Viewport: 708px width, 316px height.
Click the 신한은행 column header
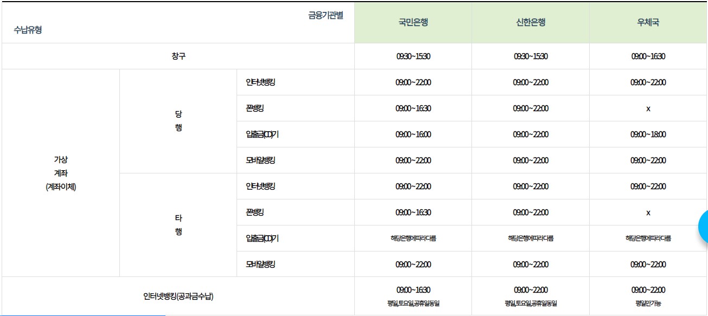(530, 23)
